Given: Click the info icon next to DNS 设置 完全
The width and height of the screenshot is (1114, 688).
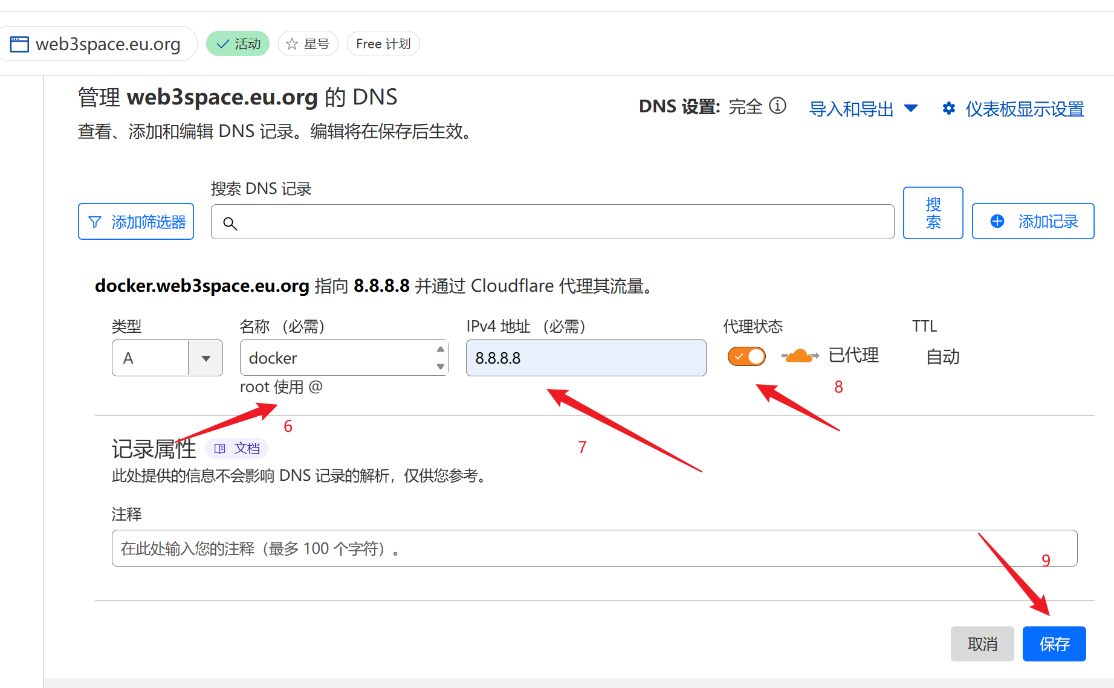Looking at the screenshot, I should [x=778, y=106].
